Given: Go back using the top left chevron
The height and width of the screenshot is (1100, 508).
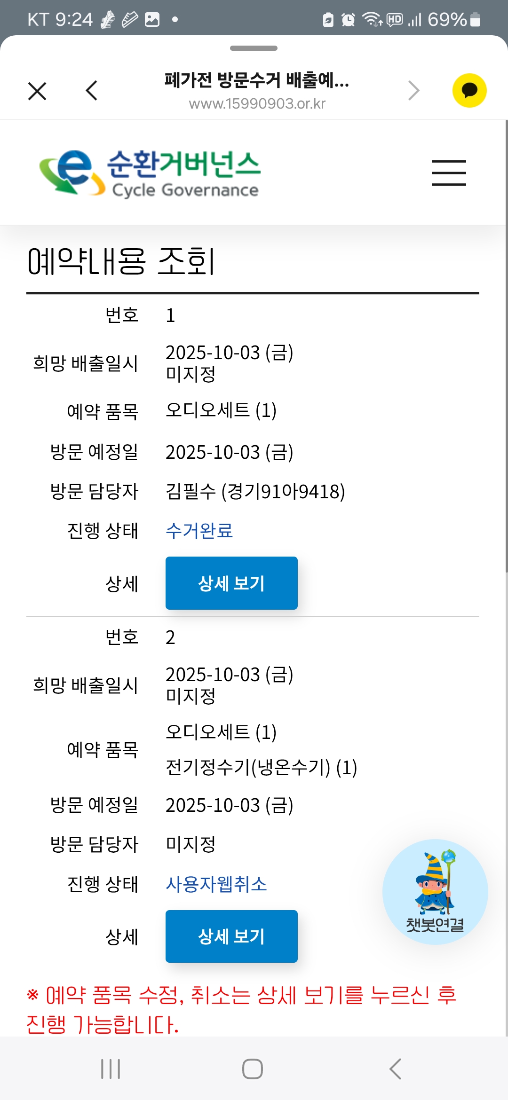Looking at the screenshot, I should point(92,90).
